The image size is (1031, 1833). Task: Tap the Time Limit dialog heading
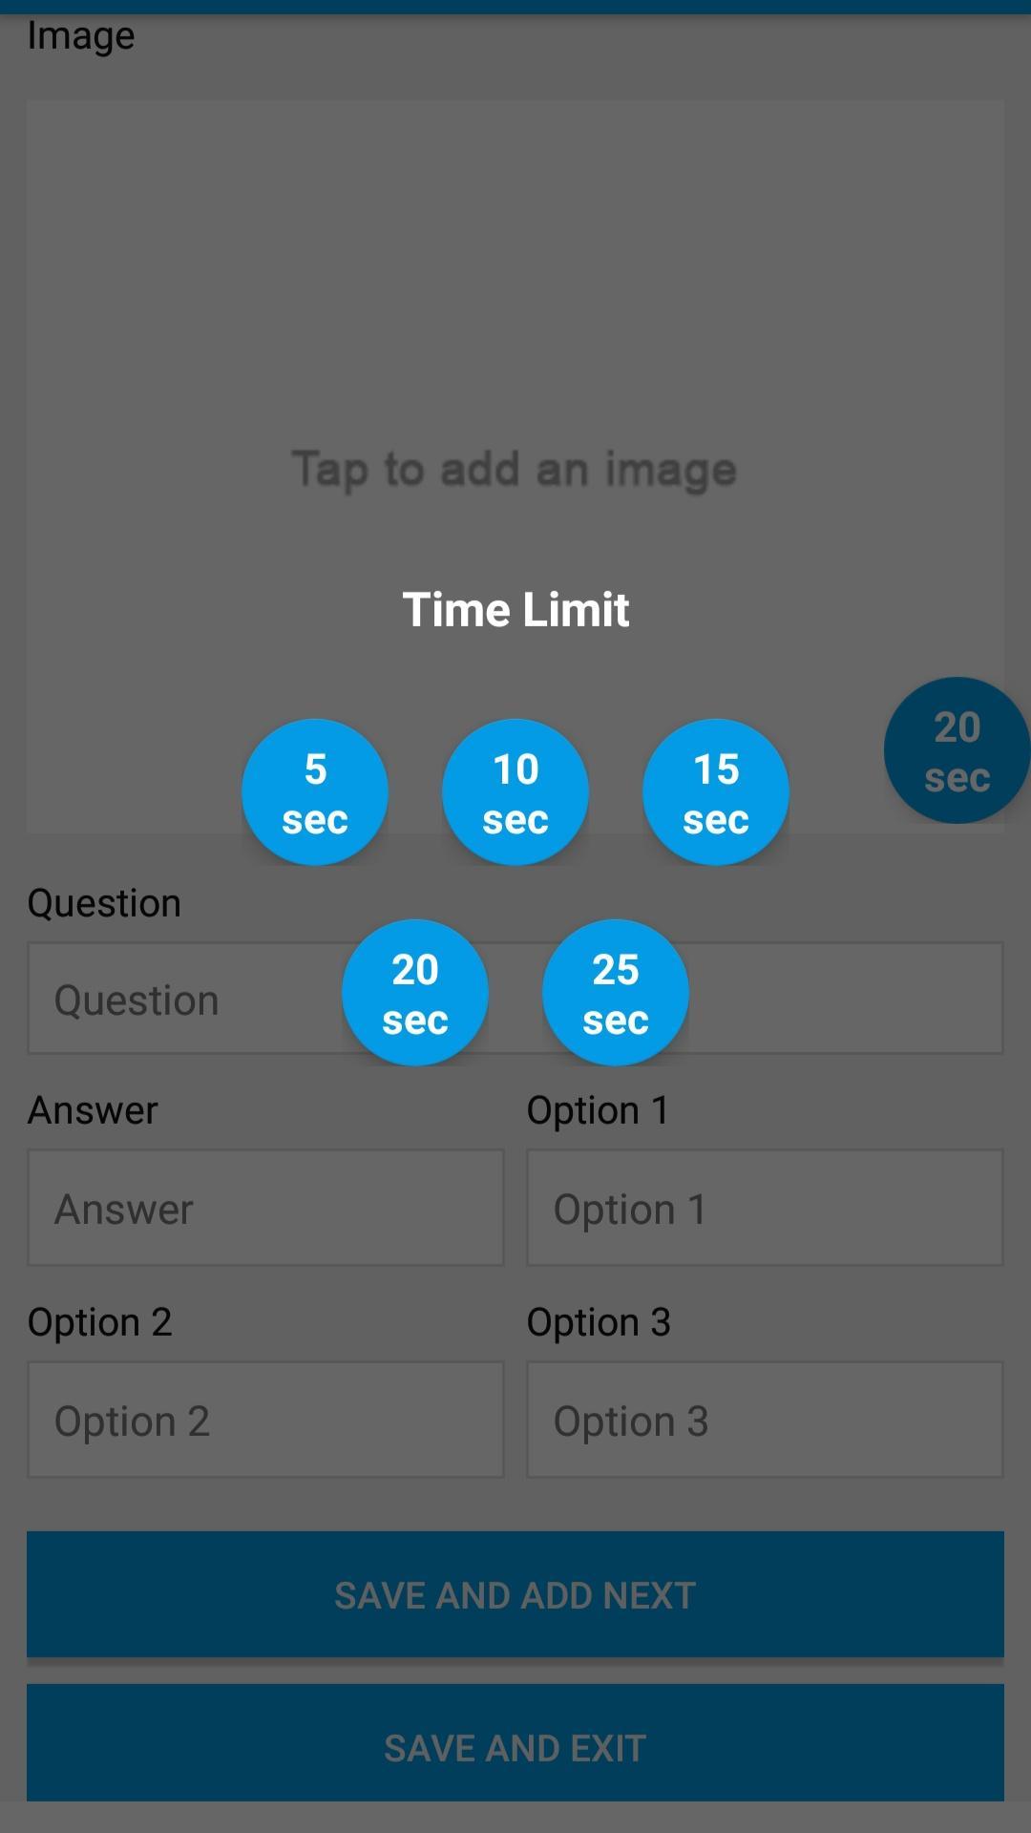[515, 609]
